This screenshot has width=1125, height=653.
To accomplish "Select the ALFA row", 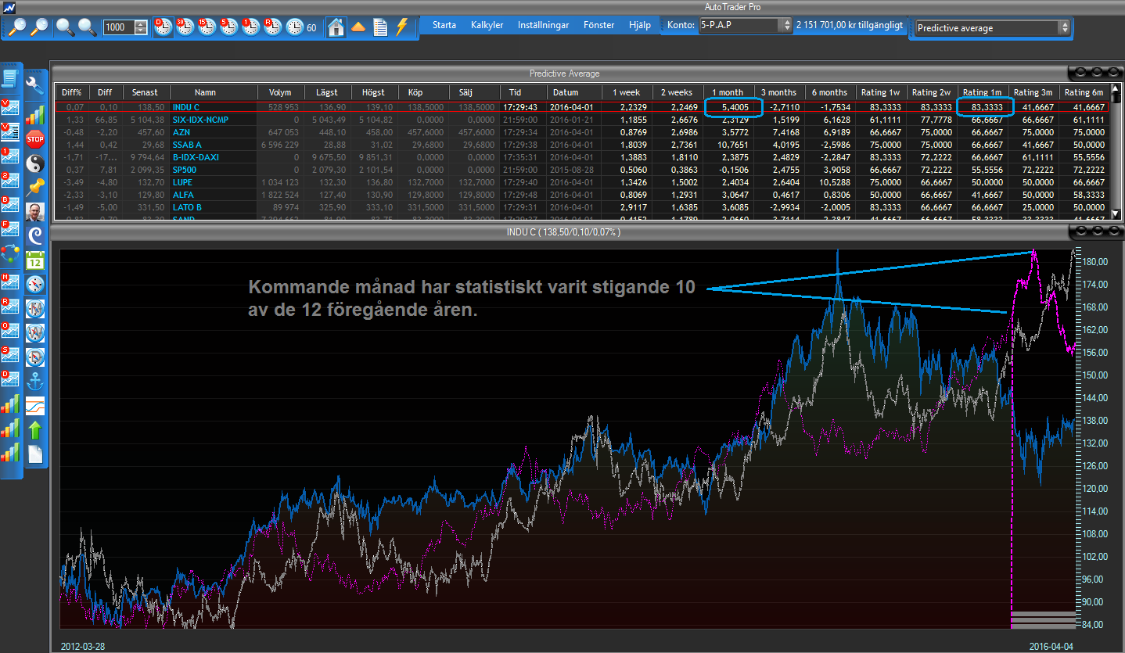I will (x=582, y=195).
